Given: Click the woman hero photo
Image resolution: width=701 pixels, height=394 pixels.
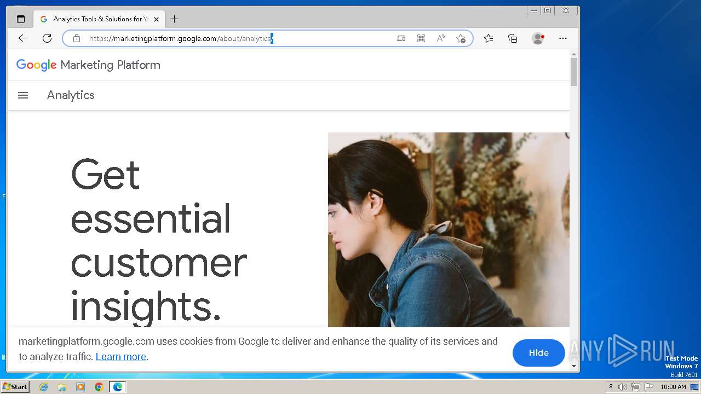Looking at the screenshot, I should (449, 230).
